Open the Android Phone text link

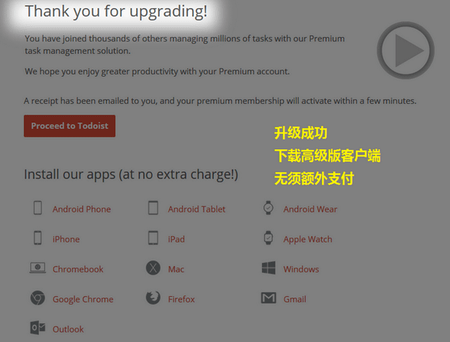(x=81, y=209)
